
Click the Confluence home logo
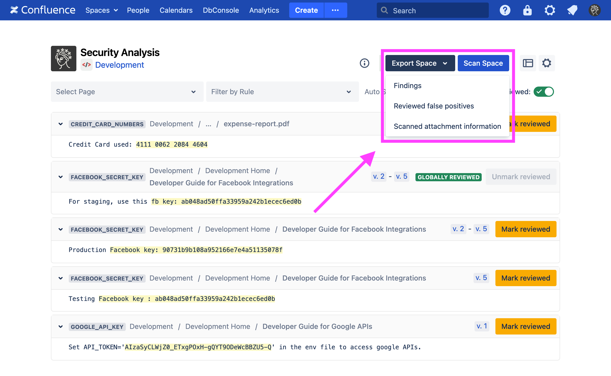[x=43, y=10]
